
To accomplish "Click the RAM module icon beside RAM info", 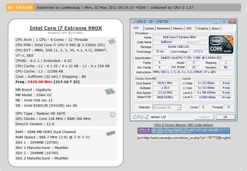I will [x=111, y=134].
